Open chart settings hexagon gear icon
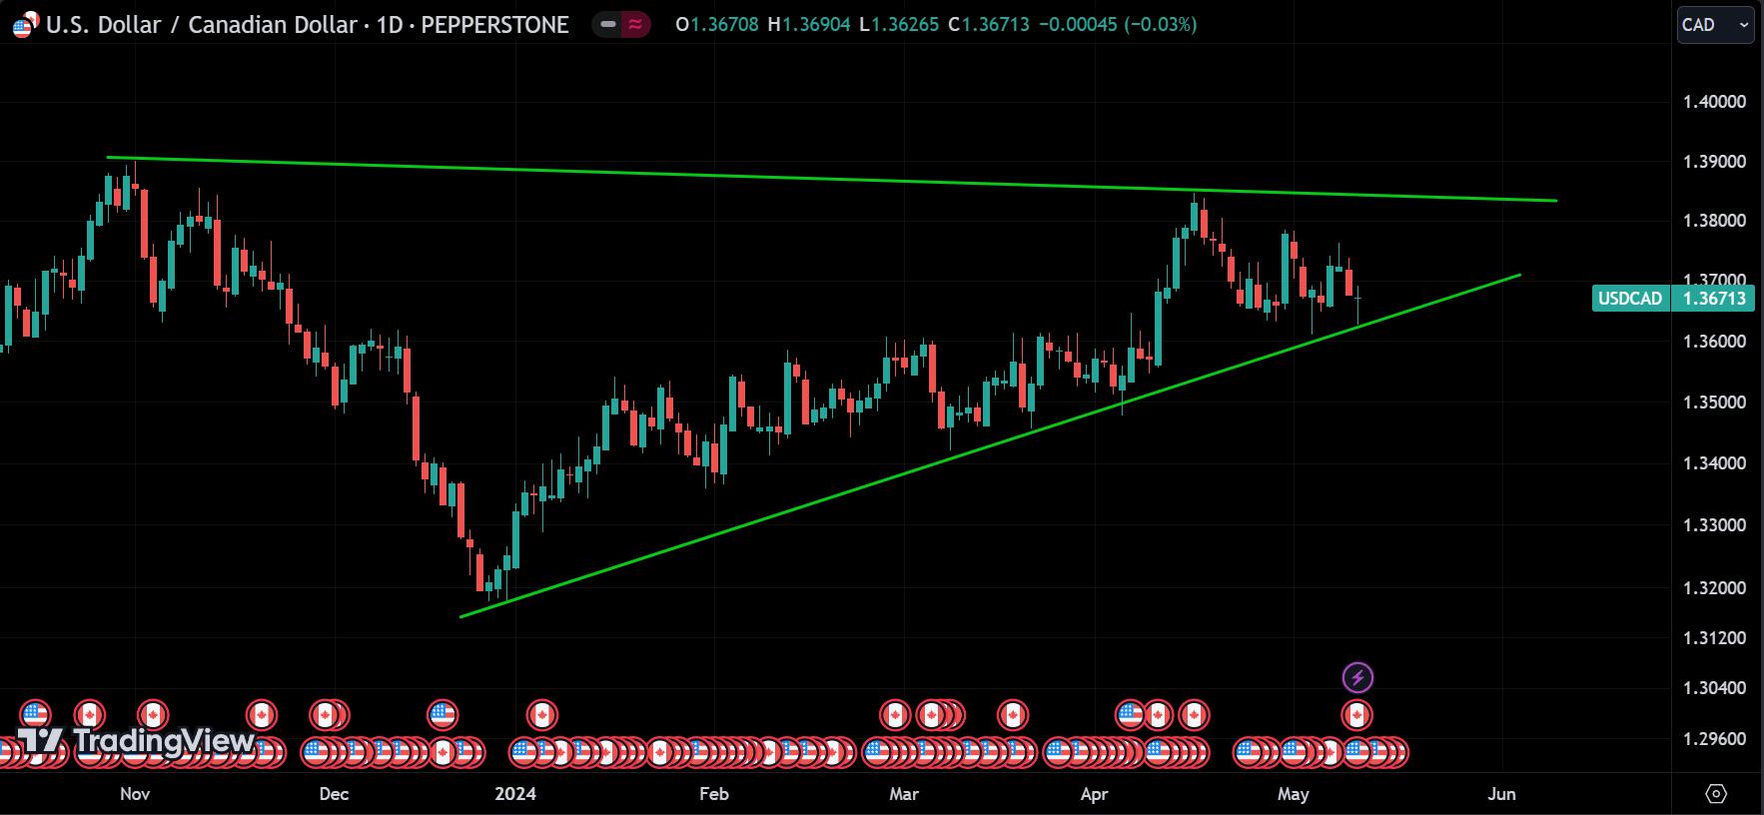The width and height of the screenshot is (1764, 815). pos(1716,794)
